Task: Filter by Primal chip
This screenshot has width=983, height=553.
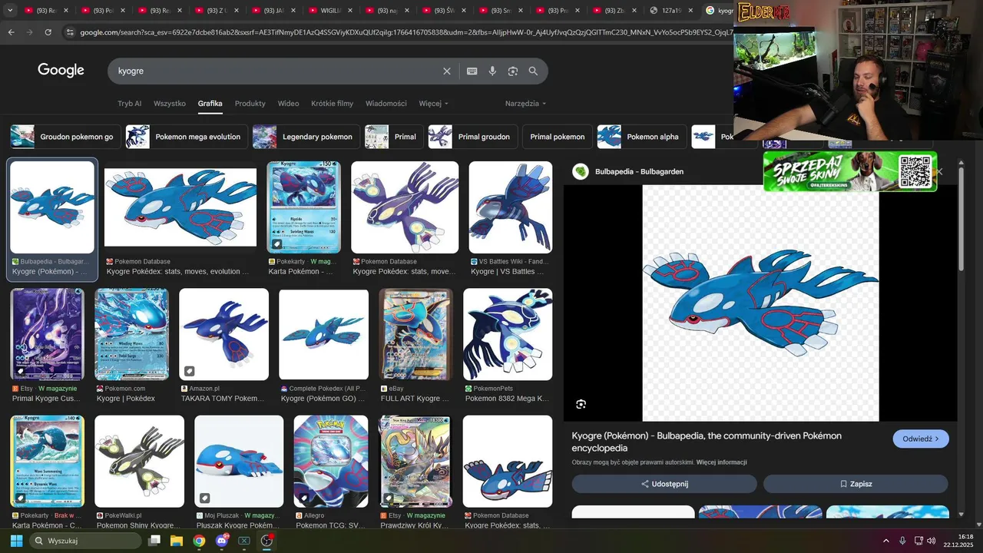Action: pos(394,137)
